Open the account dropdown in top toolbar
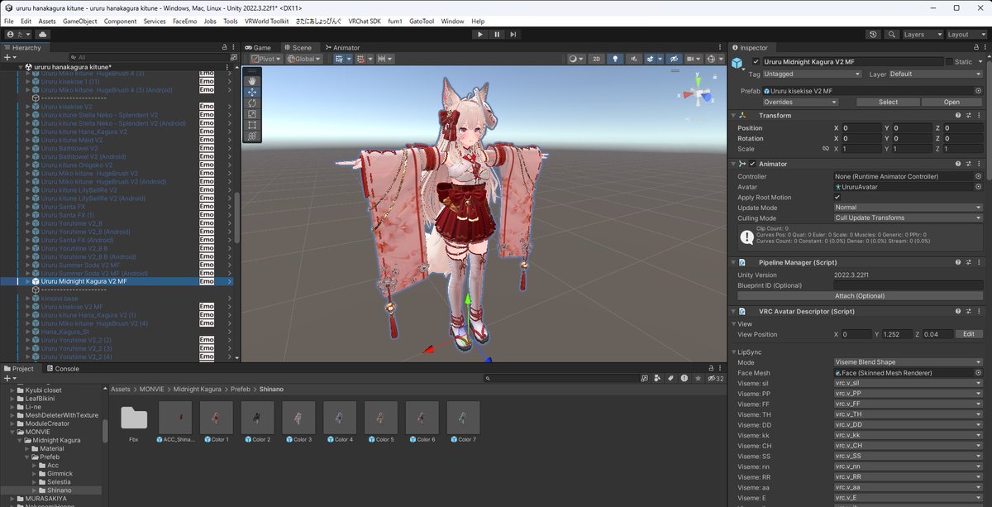 17,35
